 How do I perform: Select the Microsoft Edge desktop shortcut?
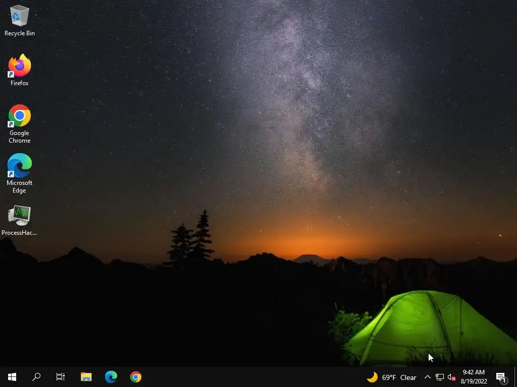coord(20,173)
